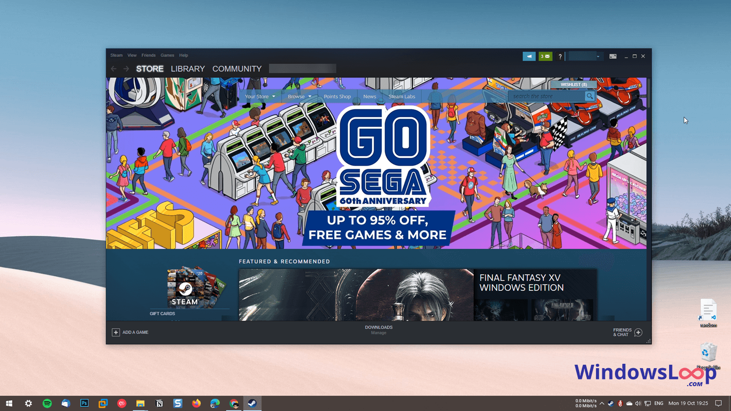Click the plus icon beside Add a Game
The image size is (731, 411).
pos(115,332)
